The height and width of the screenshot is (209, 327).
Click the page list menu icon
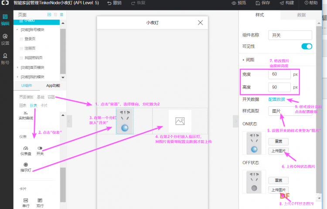pos(62,14)
